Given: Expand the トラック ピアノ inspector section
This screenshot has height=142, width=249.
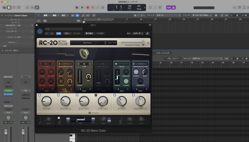Looking at the screenshot, I should (x=2, y=50).
